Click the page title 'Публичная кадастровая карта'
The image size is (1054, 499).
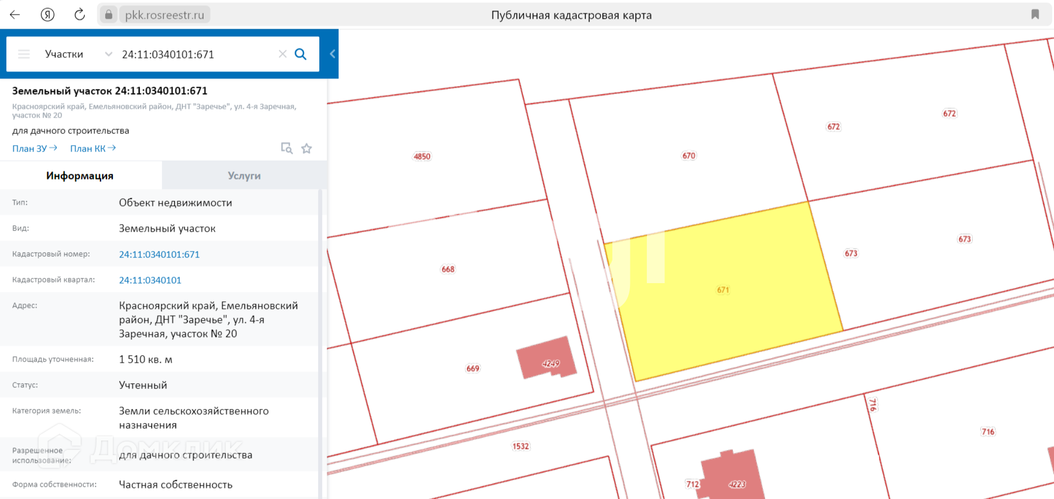571,15
